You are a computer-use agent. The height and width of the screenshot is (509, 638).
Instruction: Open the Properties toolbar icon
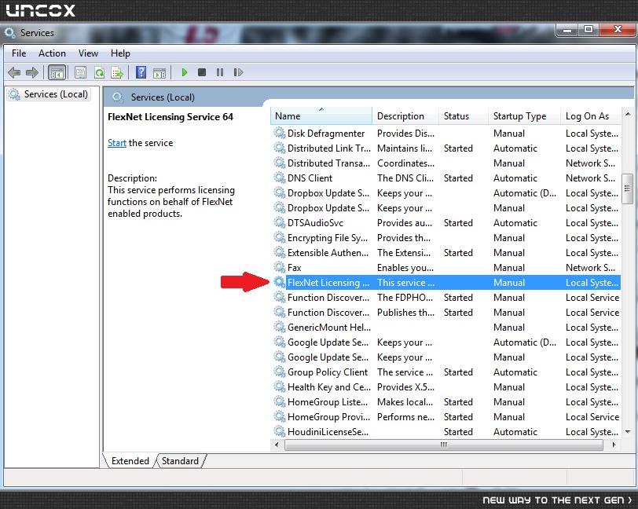81,73
